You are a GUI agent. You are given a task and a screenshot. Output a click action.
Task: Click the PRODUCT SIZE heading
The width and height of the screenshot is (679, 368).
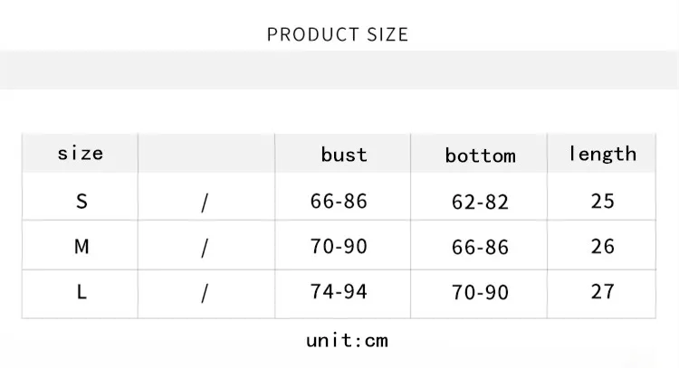[338, 34]
